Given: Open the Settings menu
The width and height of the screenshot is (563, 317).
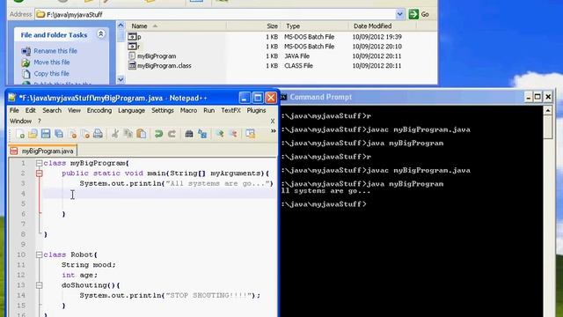Looking at the screenshot, I should pyautogui.click(x=163, y=110).
